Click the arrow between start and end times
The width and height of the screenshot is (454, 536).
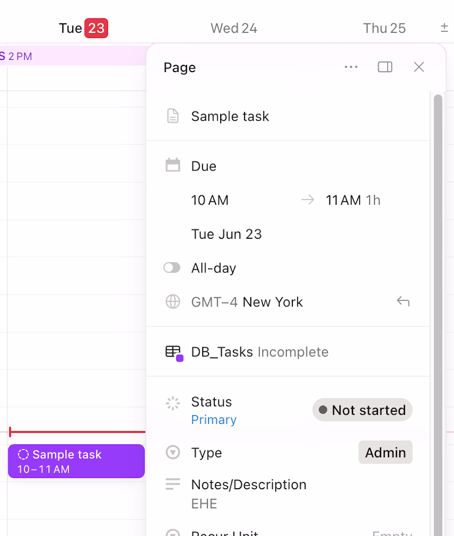307,199
